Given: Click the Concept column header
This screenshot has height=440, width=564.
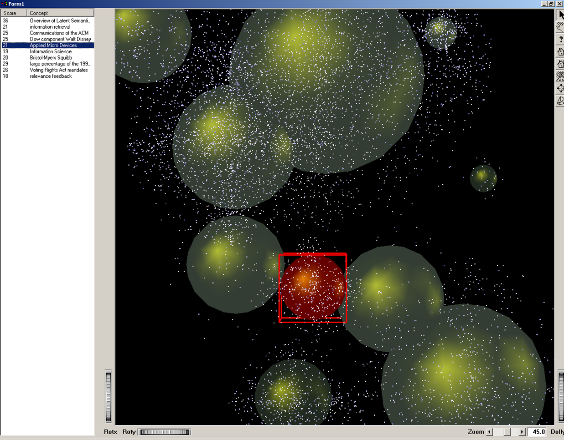Looking at the screenshot, I should 60,13.
